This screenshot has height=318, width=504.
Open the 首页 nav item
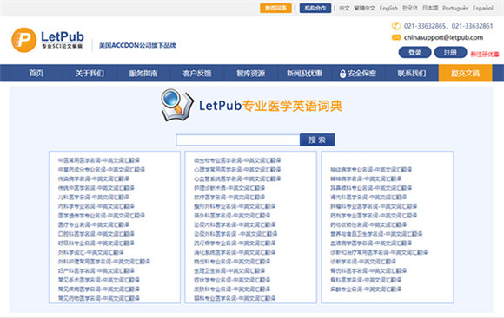click(x=36, y=73)
